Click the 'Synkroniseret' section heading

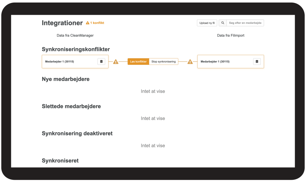(60, 160)
